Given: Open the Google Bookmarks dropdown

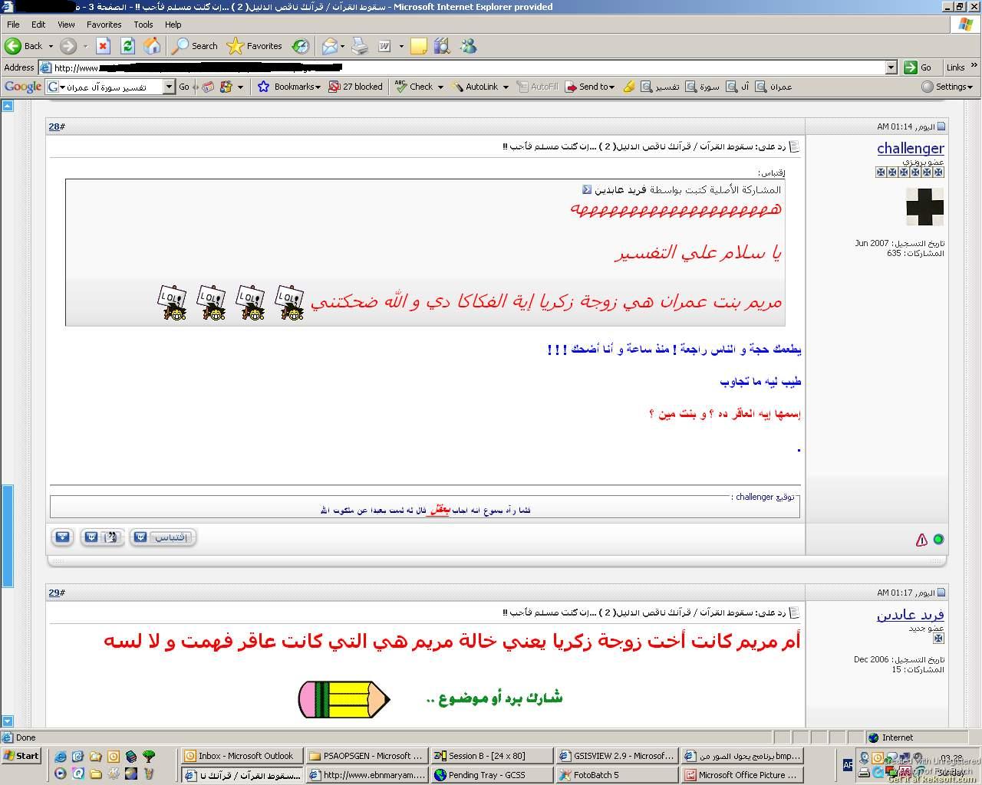Looking at the screenshot, I should 289,87.
